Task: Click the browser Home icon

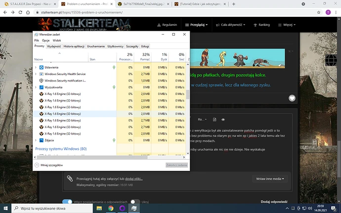Action: 28,12
